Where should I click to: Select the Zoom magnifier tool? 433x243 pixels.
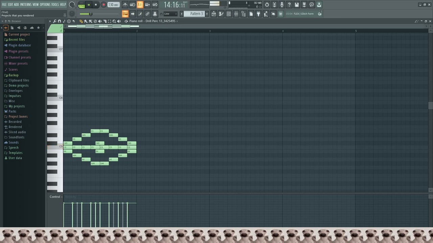[x=114, y=21]
